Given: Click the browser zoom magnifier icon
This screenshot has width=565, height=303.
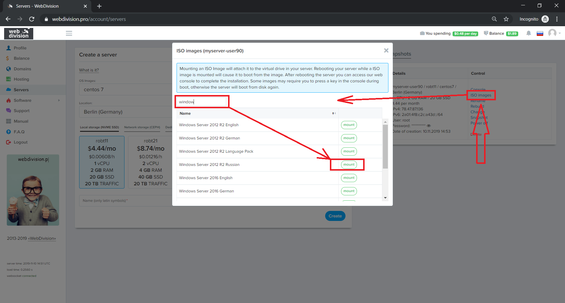Looking at the screenshot, I should 494,19.
